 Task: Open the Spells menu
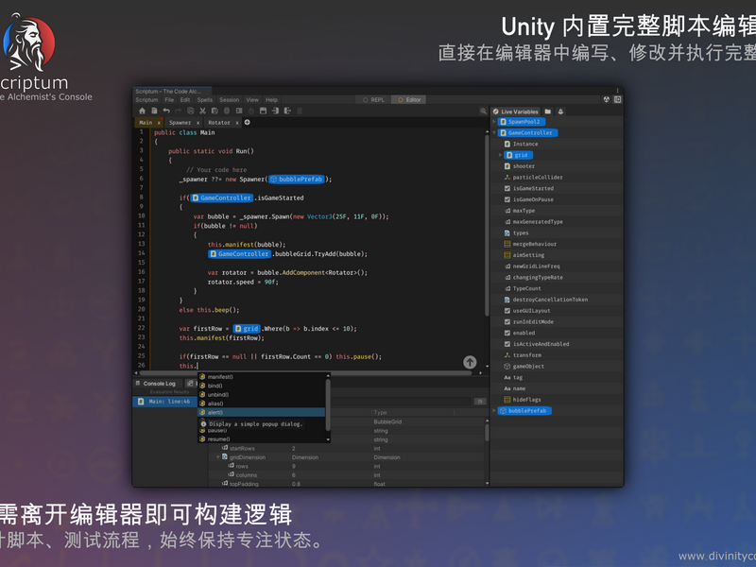click(x=205, y=100)
